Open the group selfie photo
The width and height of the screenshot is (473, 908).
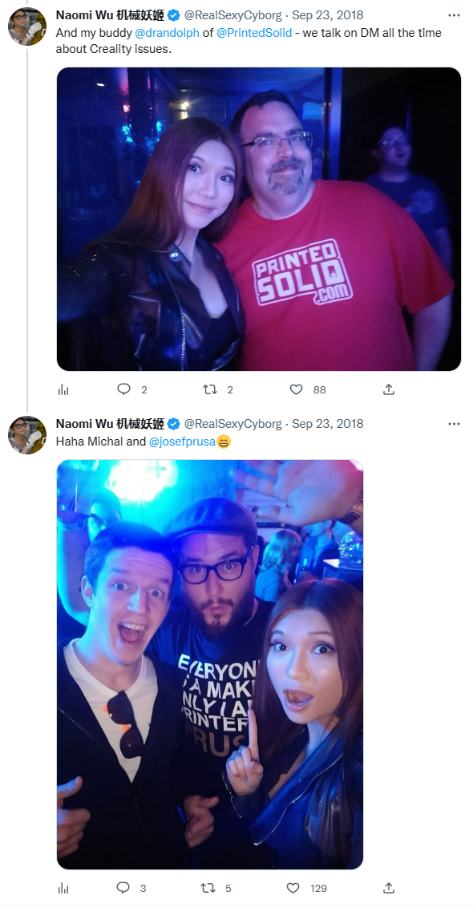pos(210,664)
